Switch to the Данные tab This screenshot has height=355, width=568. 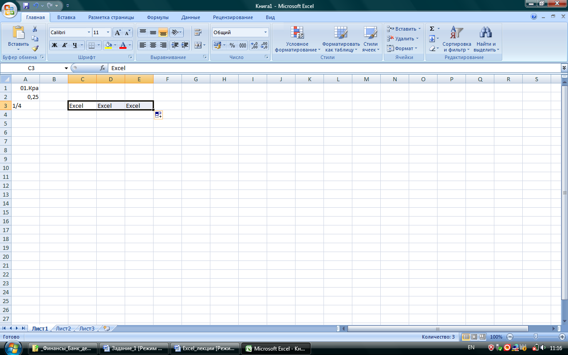(190, 17)
